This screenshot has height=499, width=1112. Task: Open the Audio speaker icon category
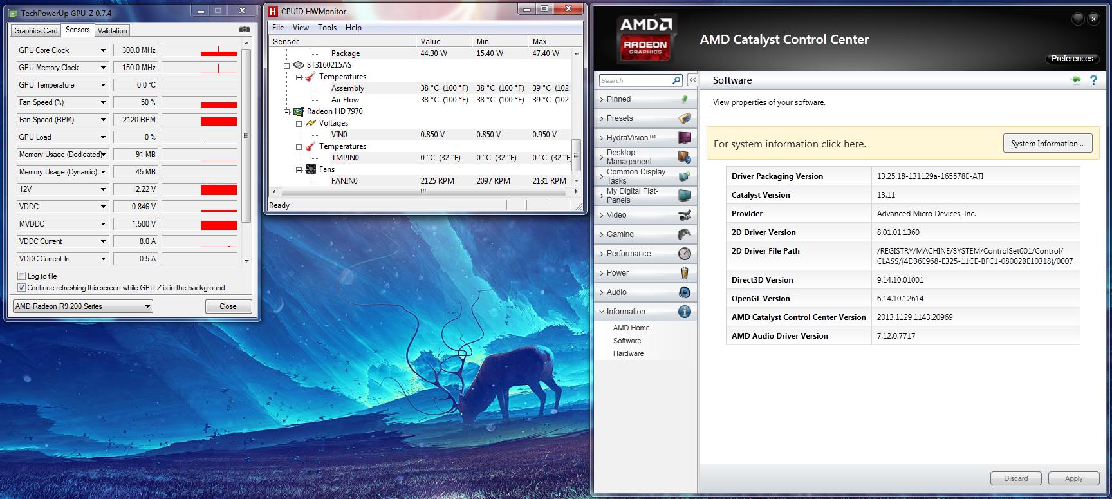pos(684,292)
